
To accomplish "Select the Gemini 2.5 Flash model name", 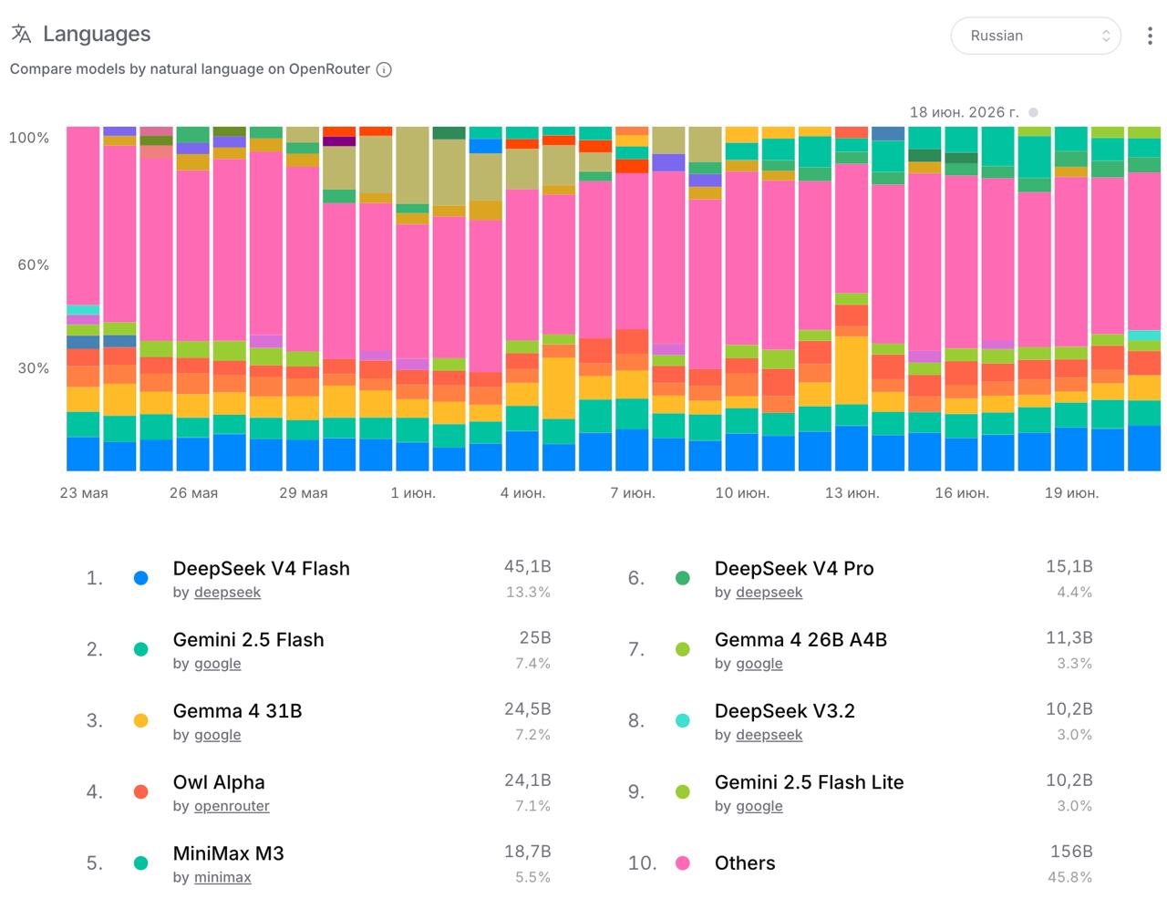I will pos(249,640).
